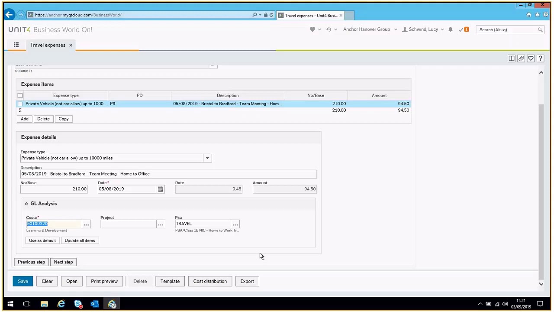Image resolution: width=554 pixels, height=312 pixels.
Task: Sort by the Expense type column header
Action: point(66,95)
